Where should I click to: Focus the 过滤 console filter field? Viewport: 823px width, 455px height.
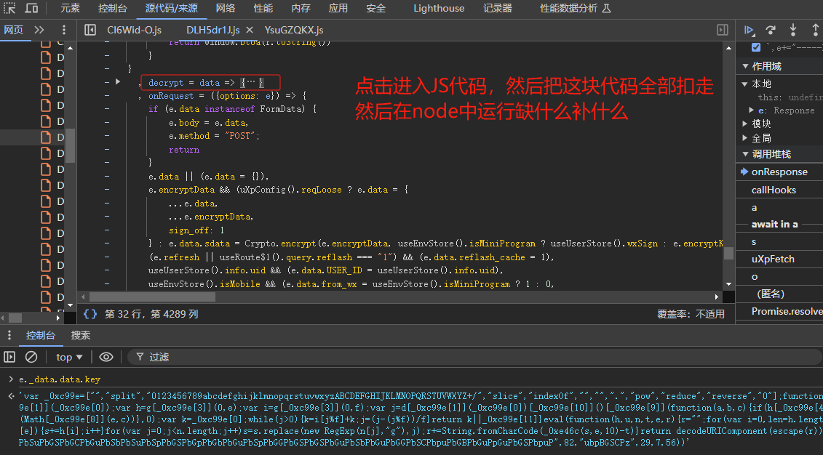coord(474,357)
